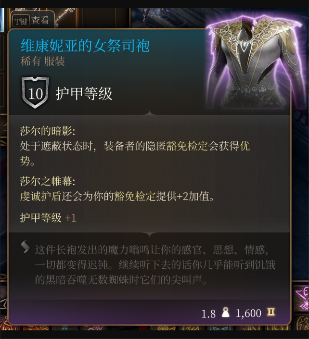Click the notch divider below the armor class header
The image size is (309, 339).
(149, 113)
